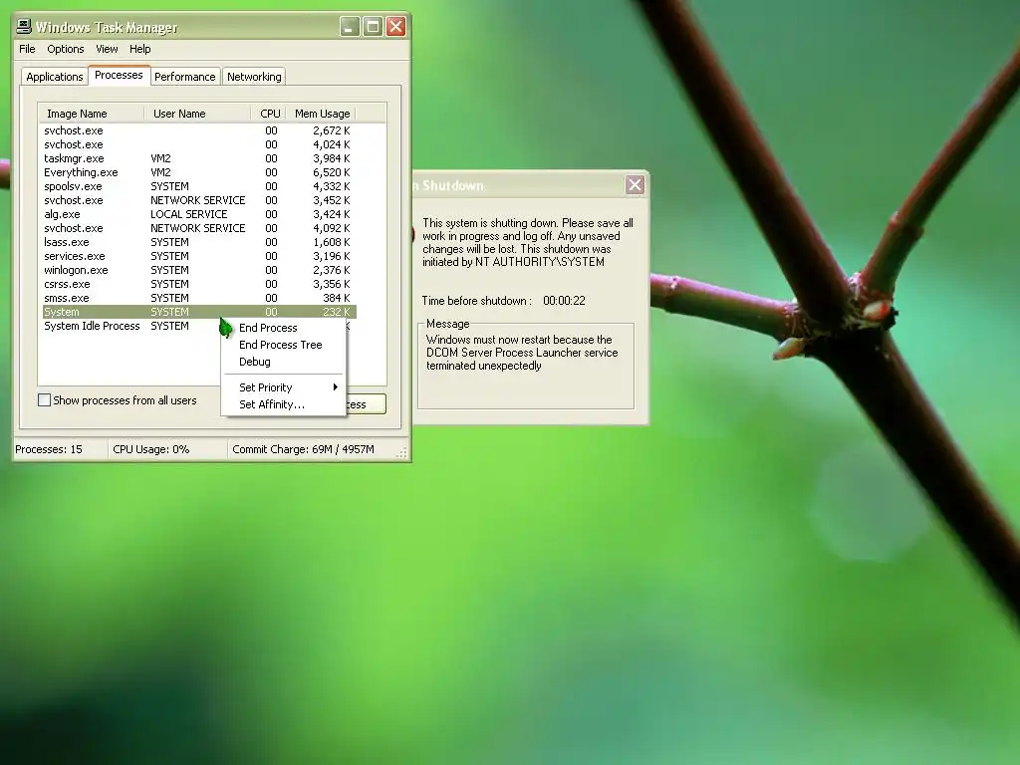Click the DCOM Server restart message text
The width and height of the screenshot is (1020, 765).
tap(522, 353)
